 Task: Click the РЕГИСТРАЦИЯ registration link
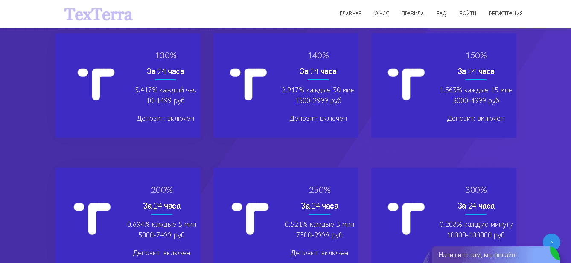tap(506, 13)
